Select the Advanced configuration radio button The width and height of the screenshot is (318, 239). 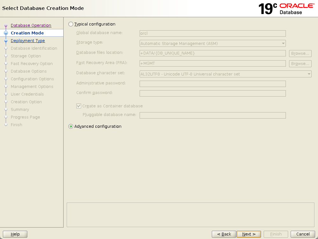(x=71, y=127)
